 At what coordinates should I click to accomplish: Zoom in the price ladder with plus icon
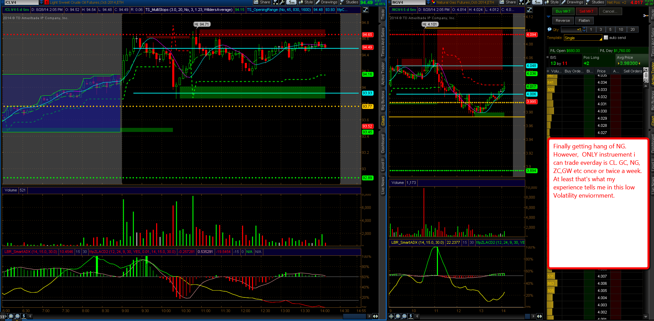click(646, 70)
